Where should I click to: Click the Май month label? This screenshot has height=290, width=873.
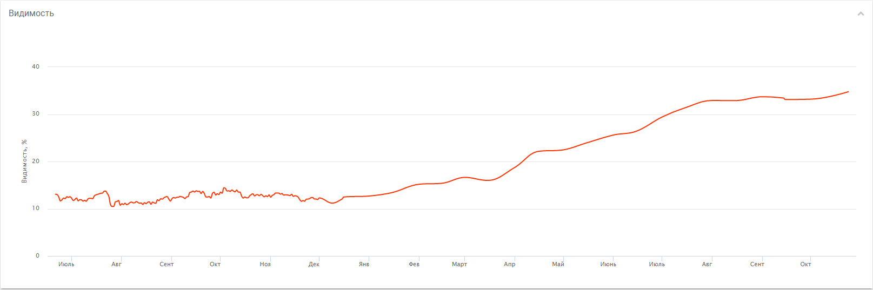[x=558, y=264]
